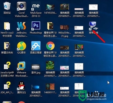Select the 14600117... image file
The width and height of the screenshot is (113, 103).
[x=50, y=86]
